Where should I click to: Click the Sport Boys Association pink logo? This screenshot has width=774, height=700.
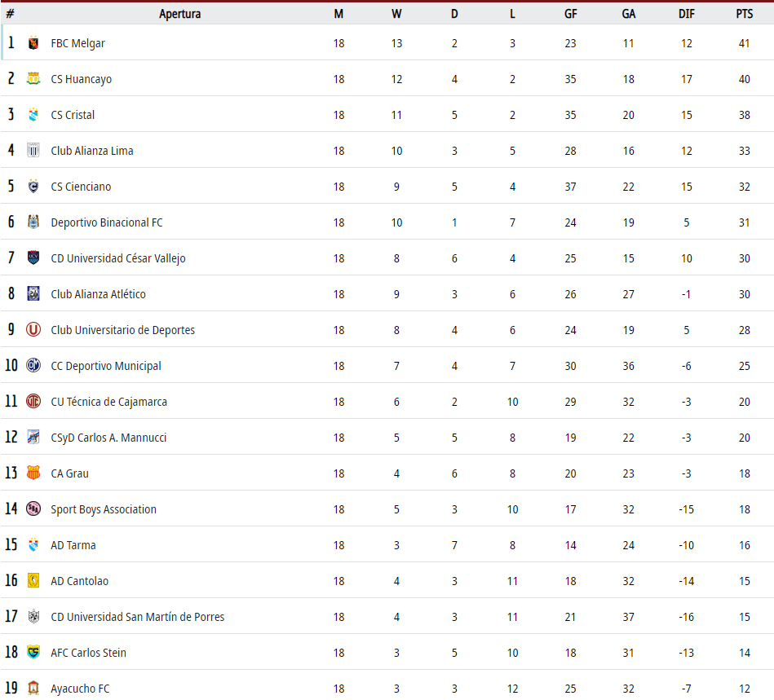click(x=33, y=508)
